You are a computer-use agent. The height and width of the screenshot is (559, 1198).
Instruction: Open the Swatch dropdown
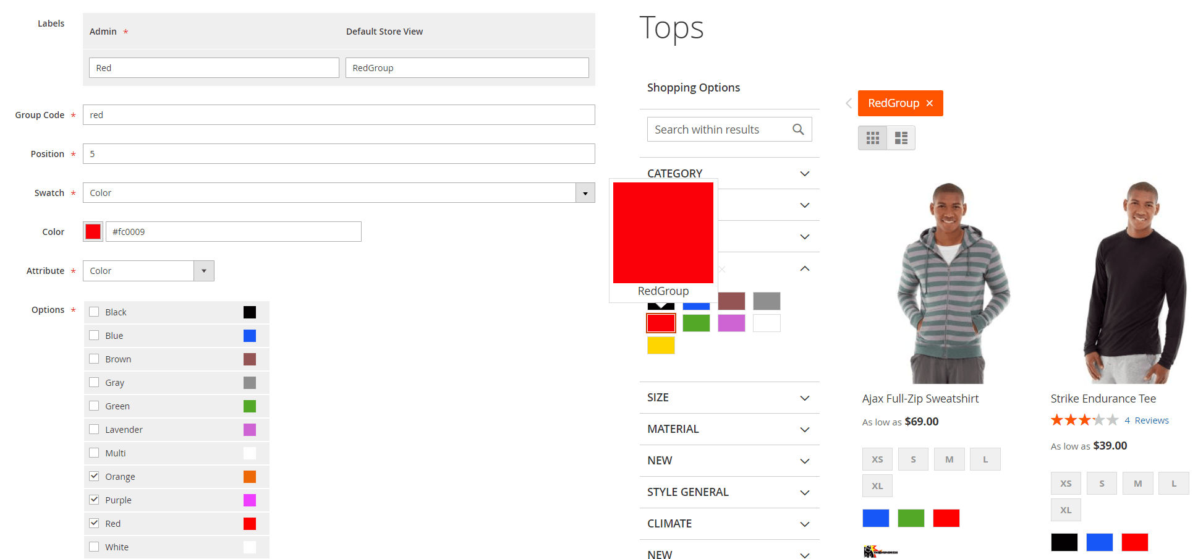[585, 192]
